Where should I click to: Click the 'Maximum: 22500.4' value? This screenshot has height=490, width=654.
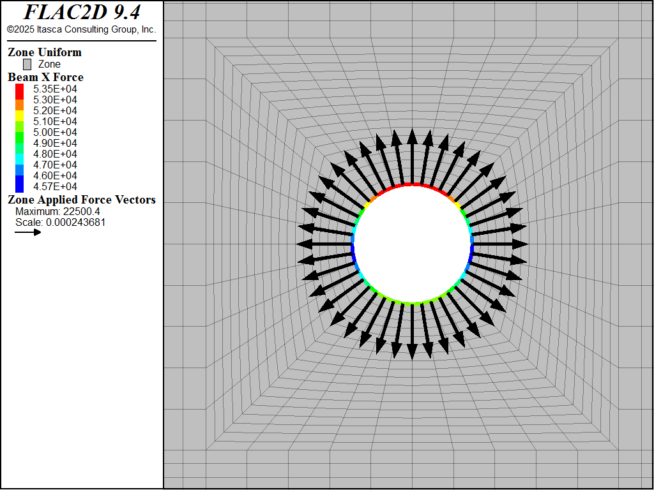[x=57, y=212]
